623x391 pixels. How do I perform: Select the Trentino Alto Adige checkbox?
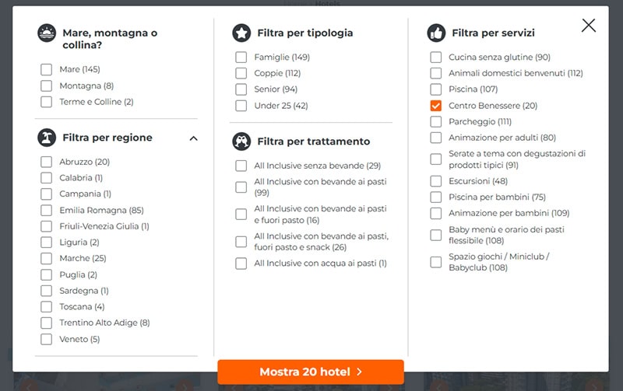click(47, 323)
